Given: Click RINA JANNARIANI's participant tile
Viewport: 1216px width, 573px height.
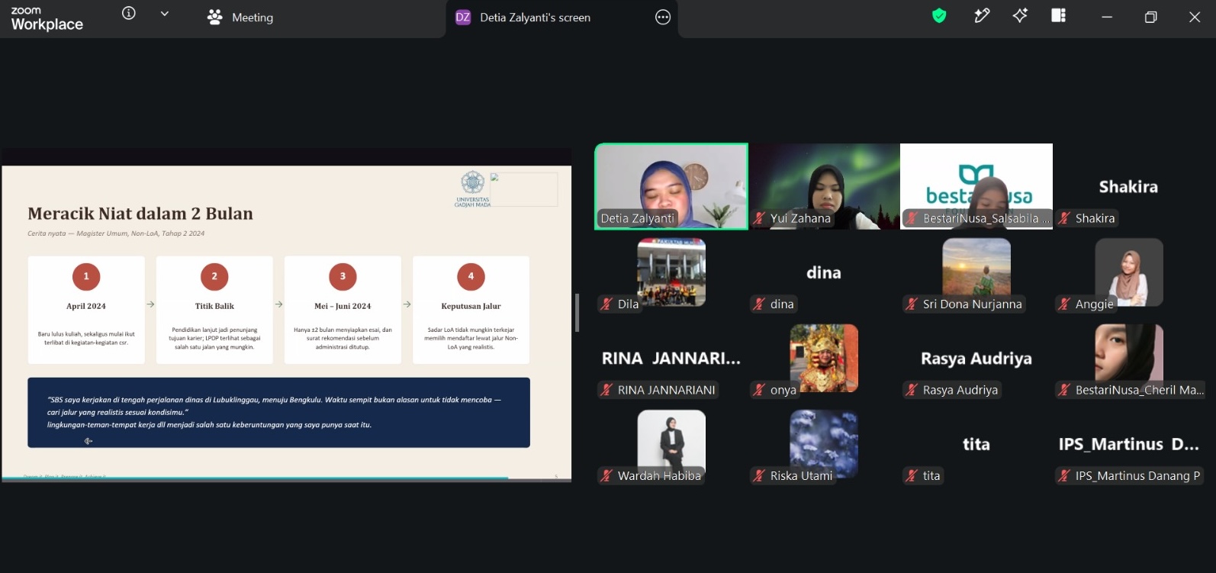Looking at the screenshot, I should pos(671,359).
